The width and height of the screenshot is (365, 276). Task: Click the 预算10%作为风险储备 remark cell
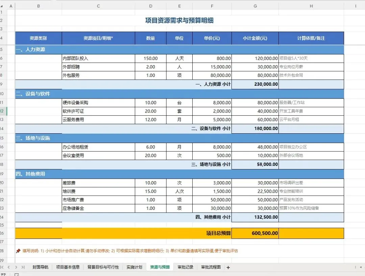coord(311,209)
